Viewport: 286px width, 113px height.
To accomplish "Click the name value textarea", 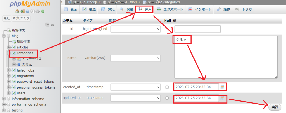I will coord(226,57).
